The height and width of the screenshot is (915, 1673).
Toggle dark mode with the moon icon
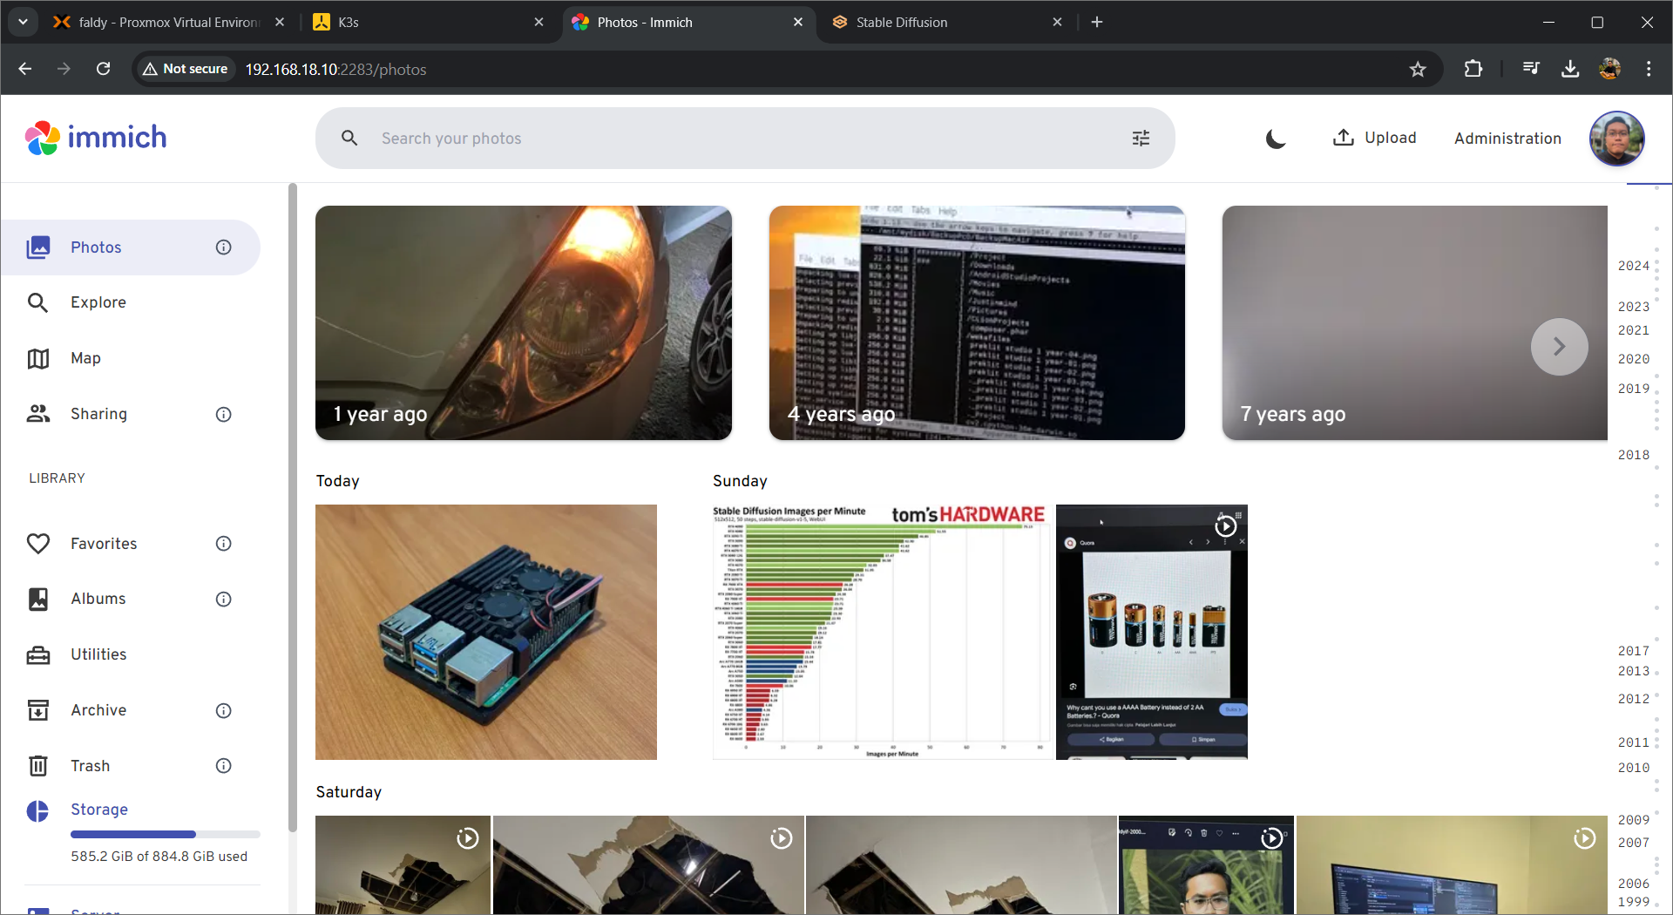coord(1275,138)
